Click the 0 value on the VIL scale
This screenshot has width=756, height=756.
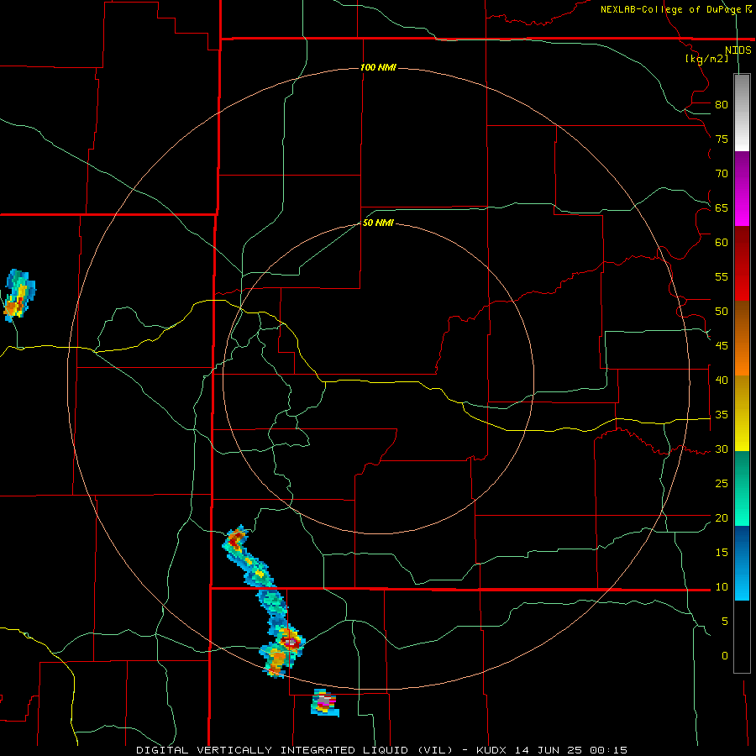(x=725, y=656)
